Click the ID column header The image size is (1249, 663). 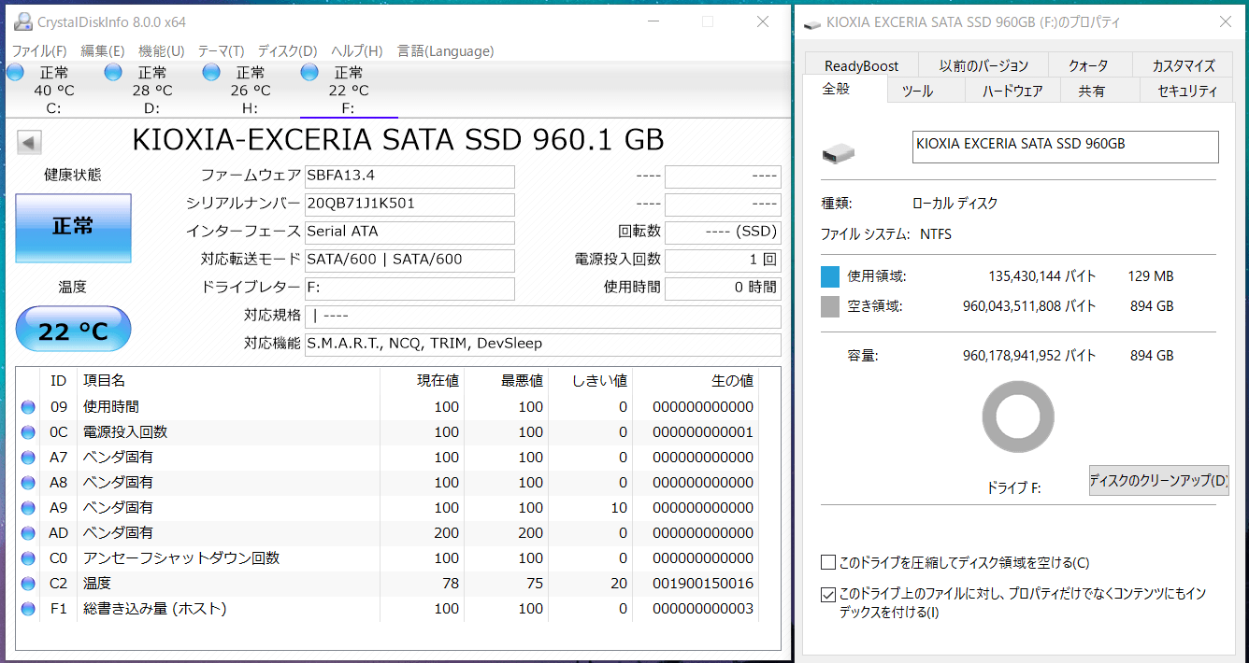pos(58,381)
